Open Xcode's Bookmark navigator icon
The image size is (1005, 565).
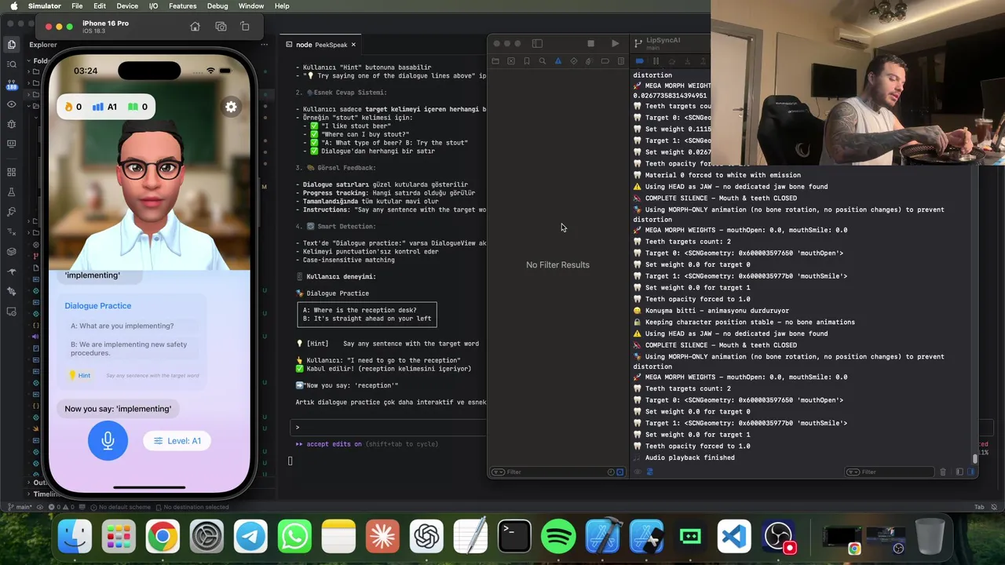pos(527,61)
